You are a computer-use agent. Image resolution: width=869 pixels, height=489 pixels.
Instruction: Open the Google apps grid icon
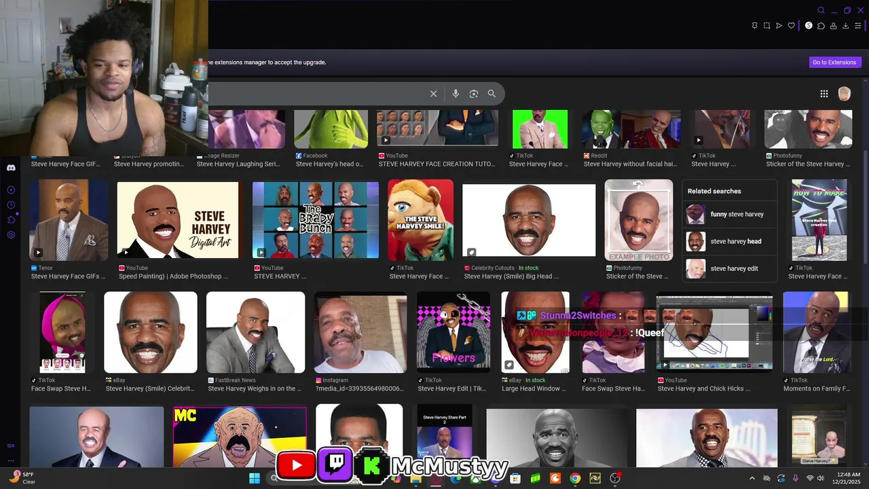coord(824,94)
